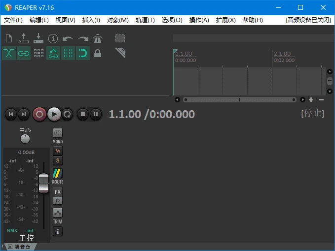Select the 调音台 mixer tab
This screenshot has height=251, width=335.
22,247
